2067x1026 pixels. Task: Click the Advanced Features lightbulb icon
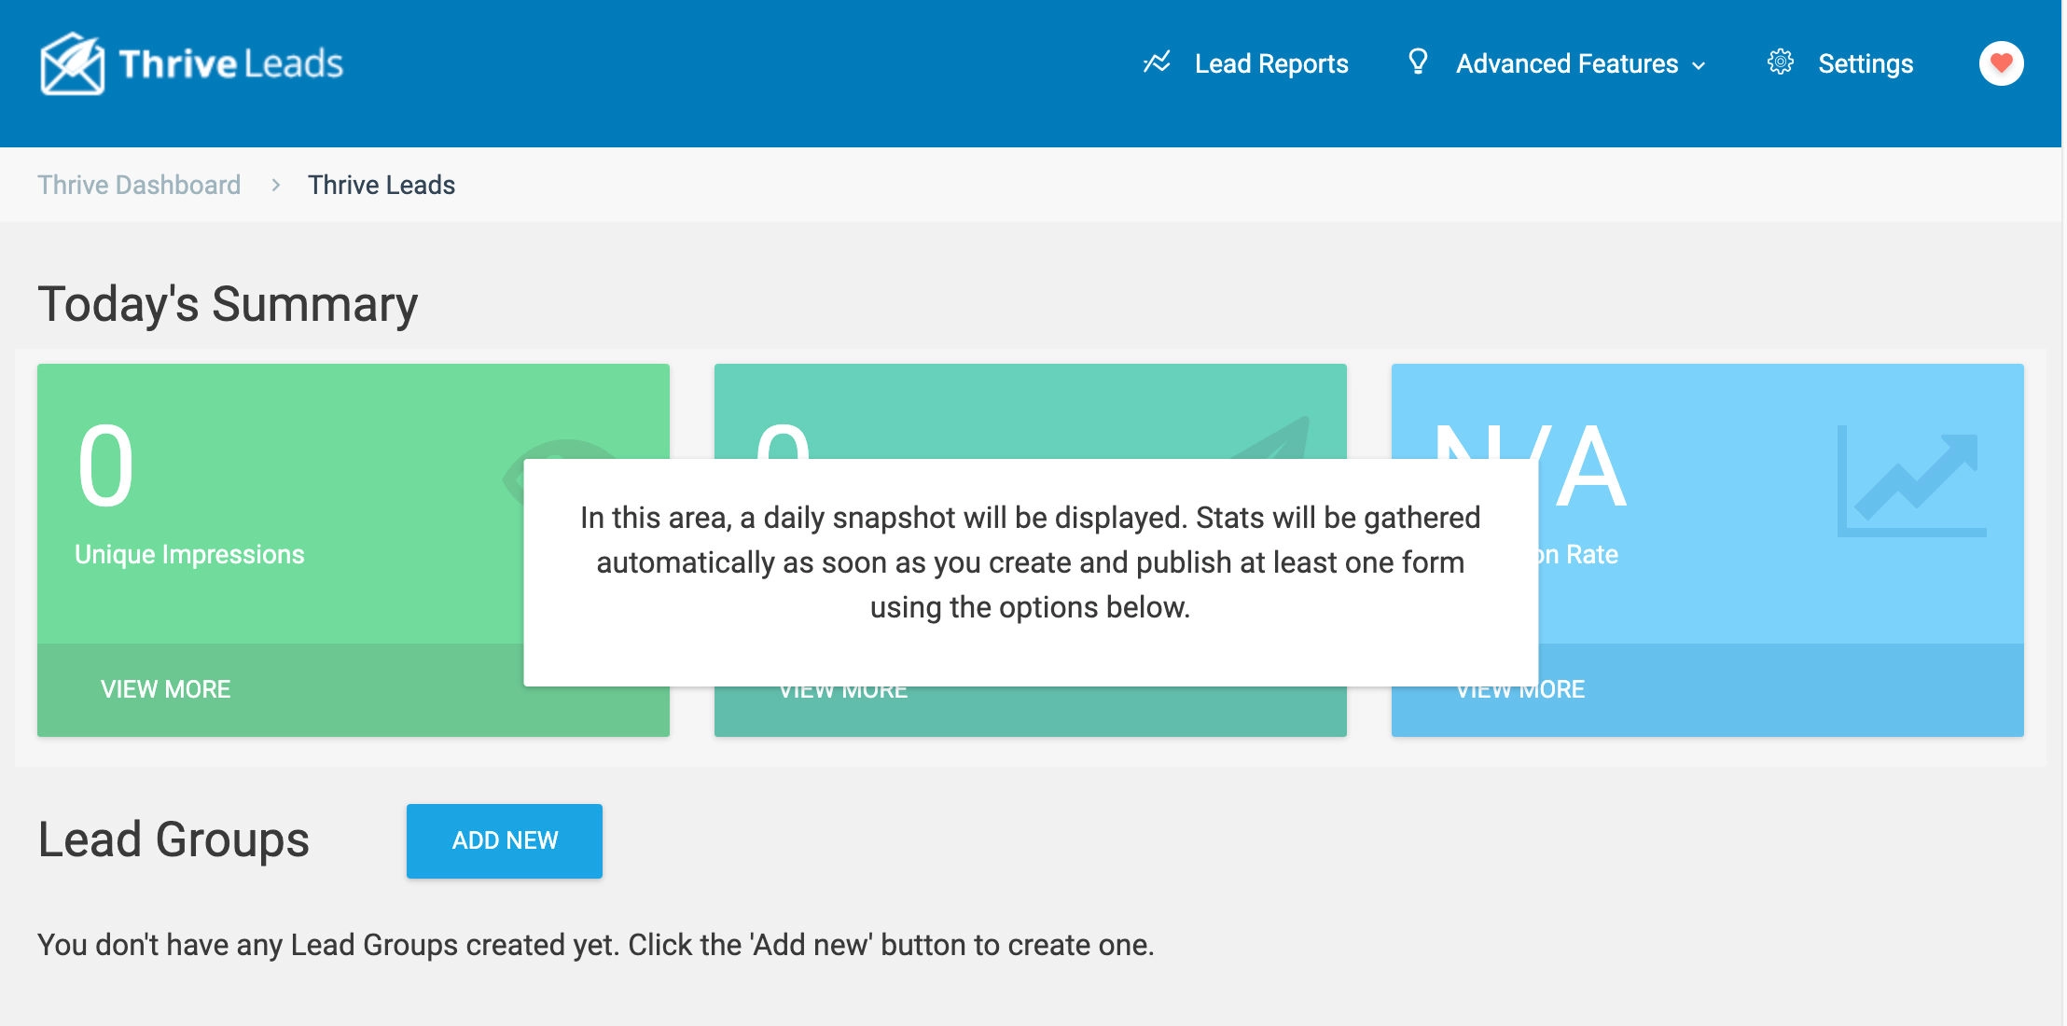pos(1418,62)
